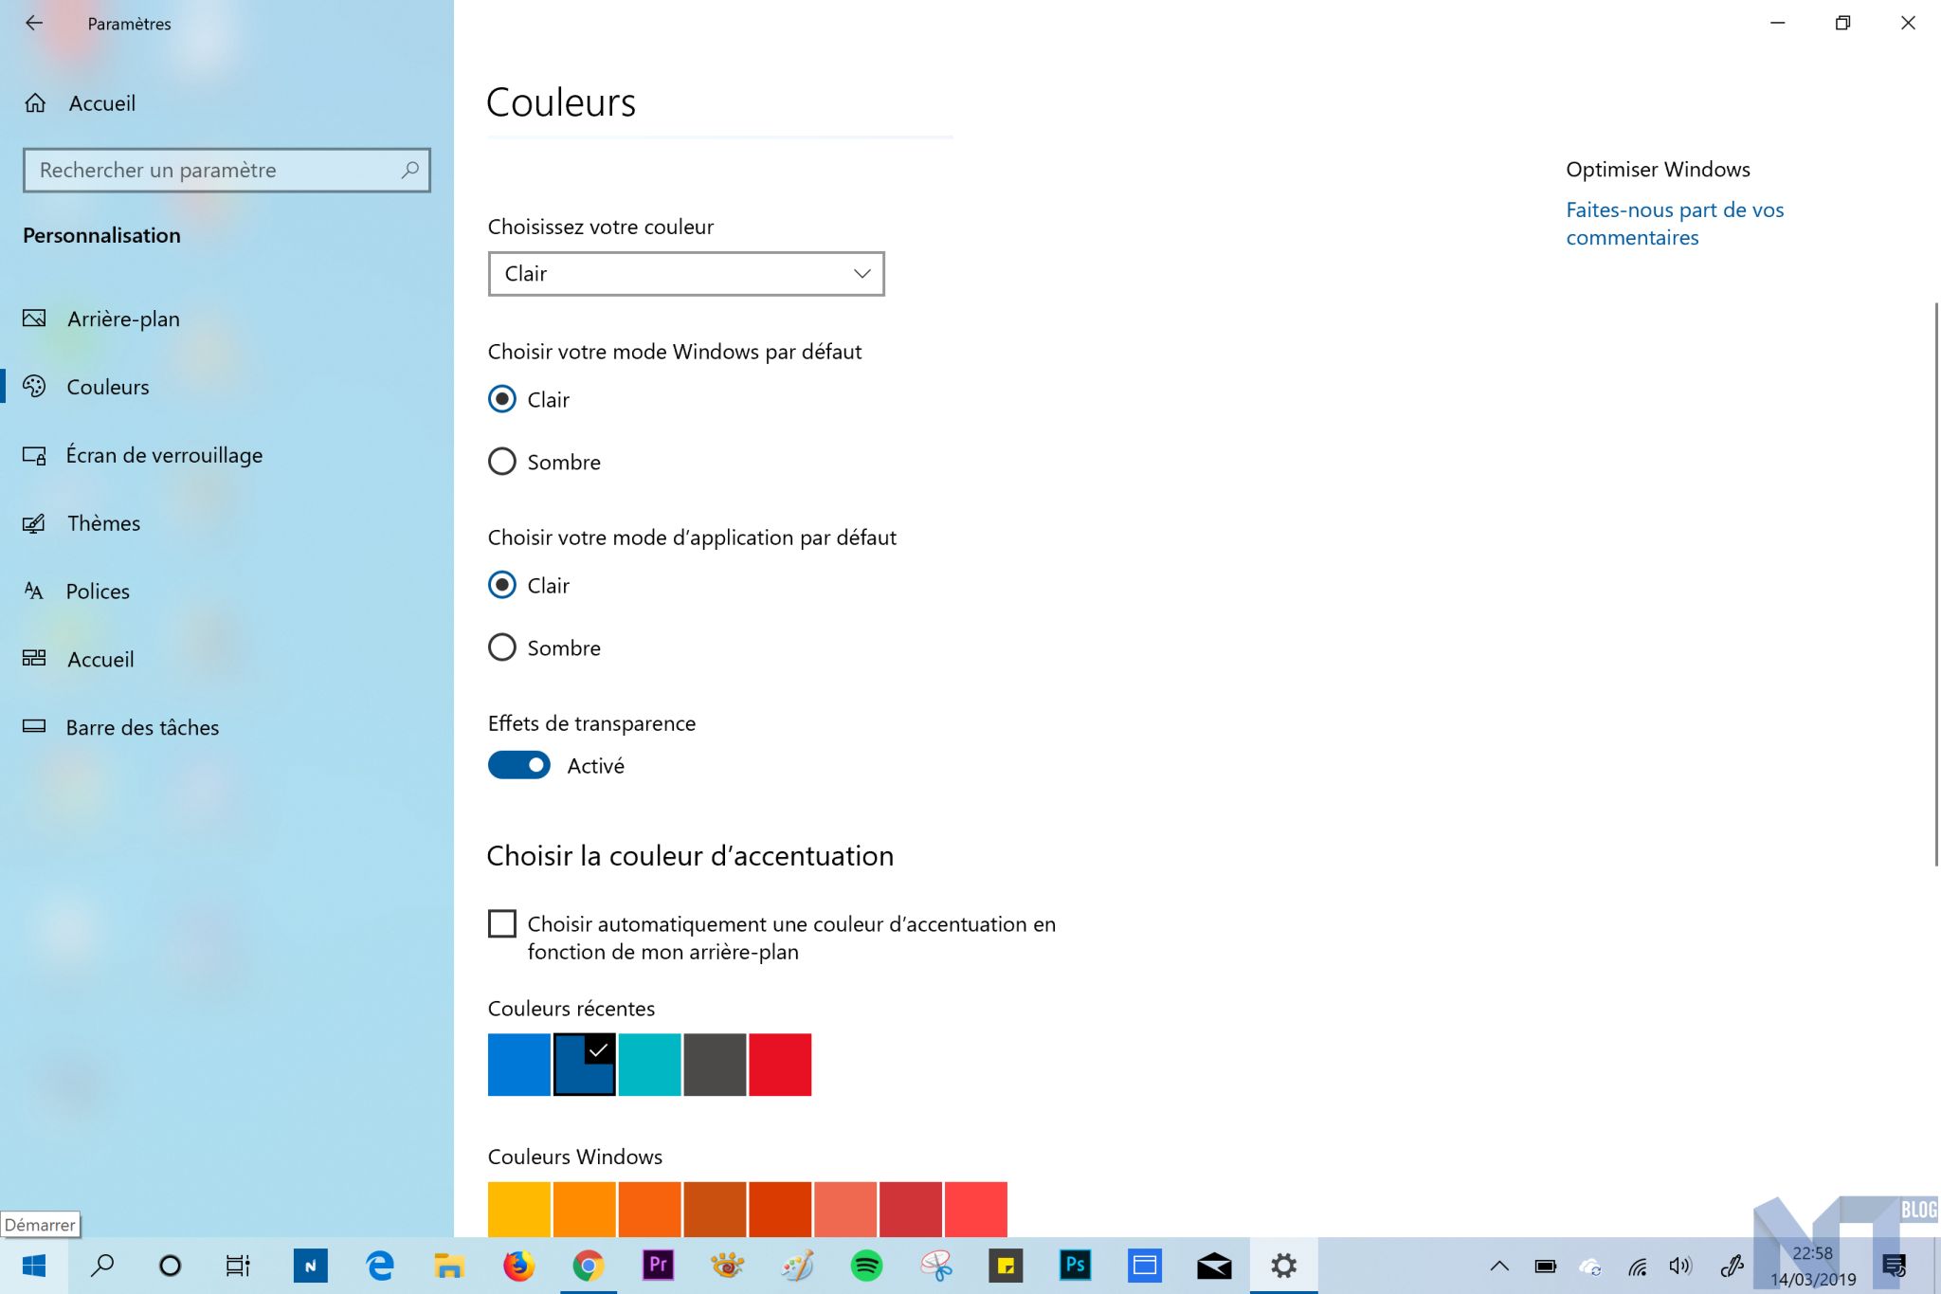Enable automatic accent color checkbox
The width and height of the screenshot is (1941, 1294).
click(502, 923)
